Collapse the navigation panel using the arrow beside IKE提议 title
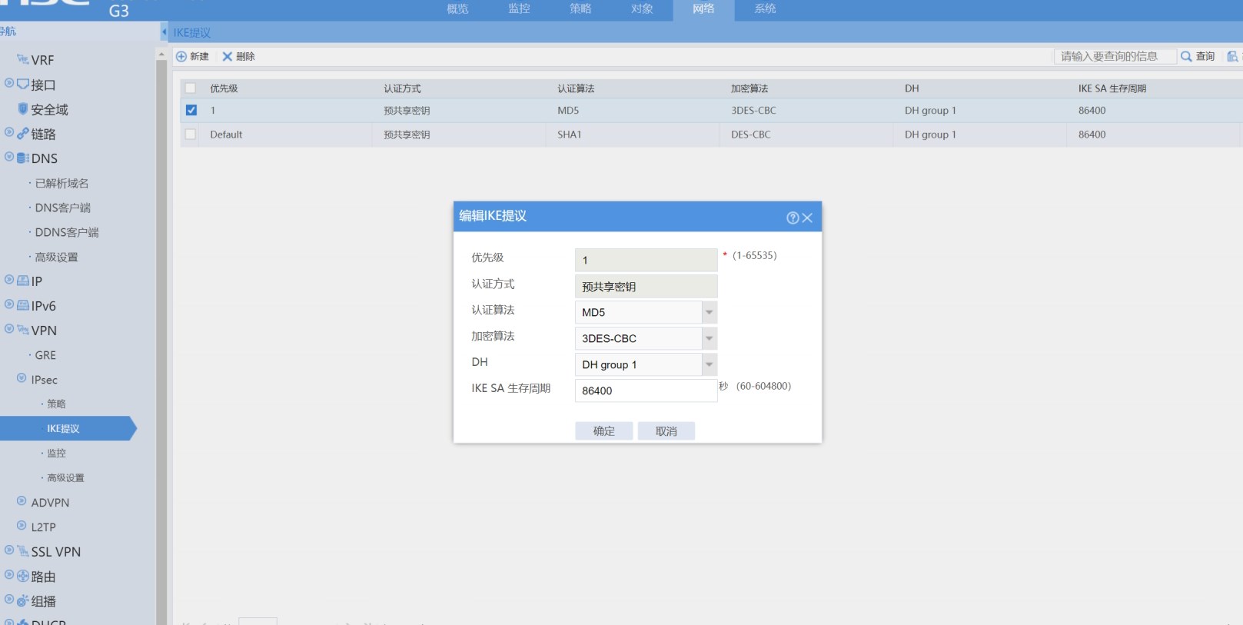Viewport: 1243px width, 625px height. 164,32
